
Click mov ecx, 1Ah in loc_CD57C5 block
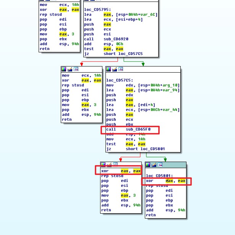(126, 139)
